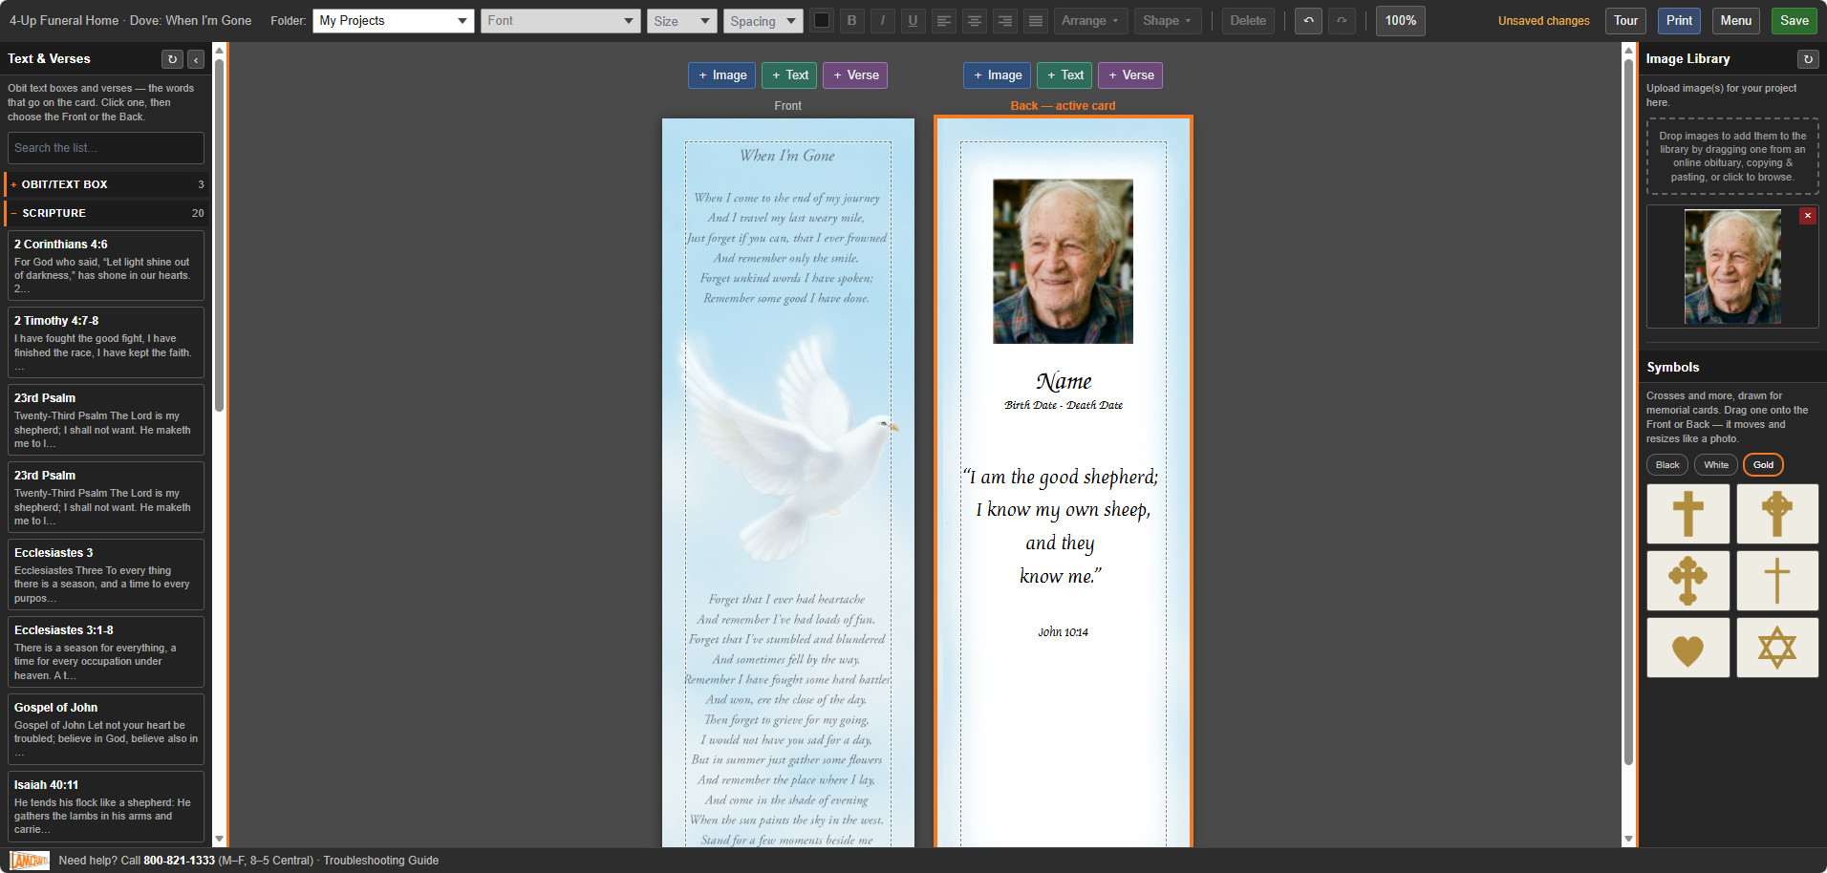
Task: Add Image to the Front card
Action: [721, 75]
